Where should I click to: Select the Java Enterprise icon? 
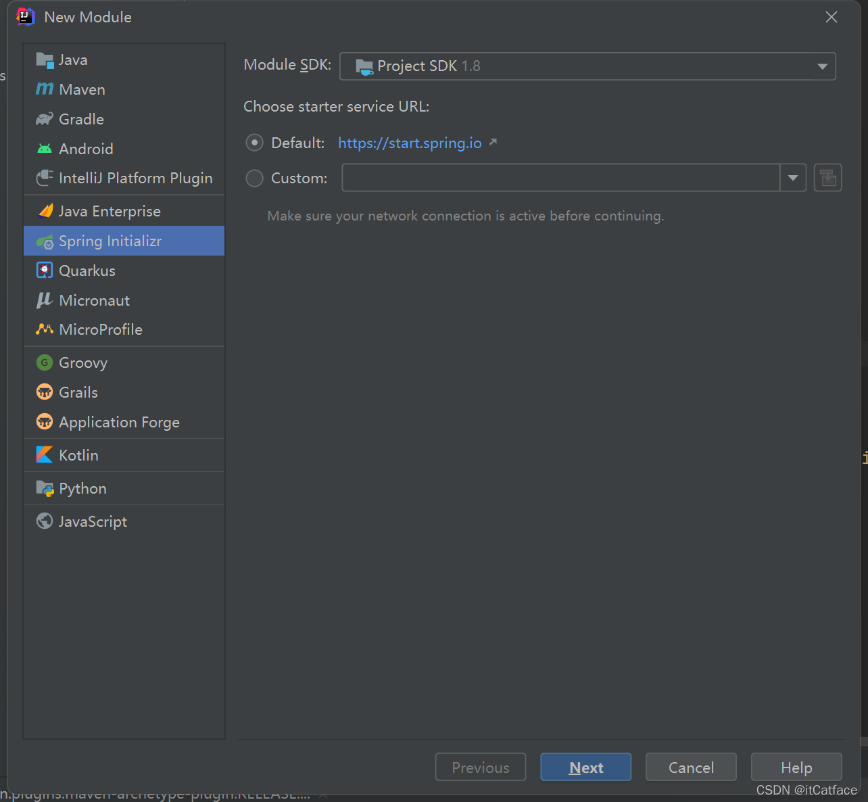point(45,211)
